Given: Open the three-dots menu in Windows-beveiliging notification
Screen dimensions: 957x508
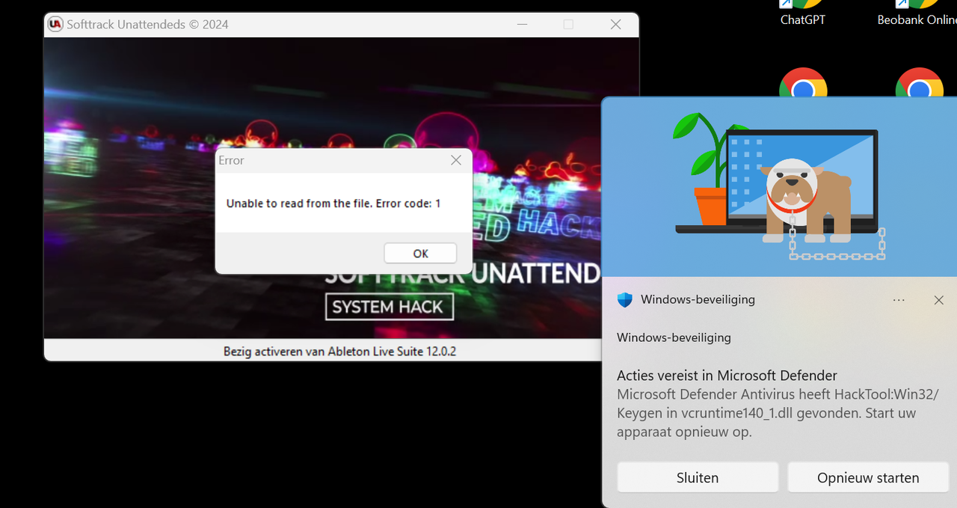Looking at the screenshot, I should pyautogui.click(x=899, y=300).
